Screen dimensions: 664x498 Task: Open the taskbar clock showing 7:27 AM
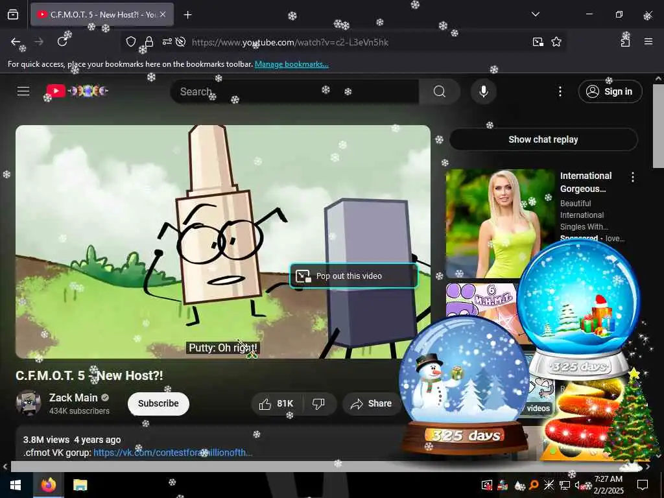608,485
